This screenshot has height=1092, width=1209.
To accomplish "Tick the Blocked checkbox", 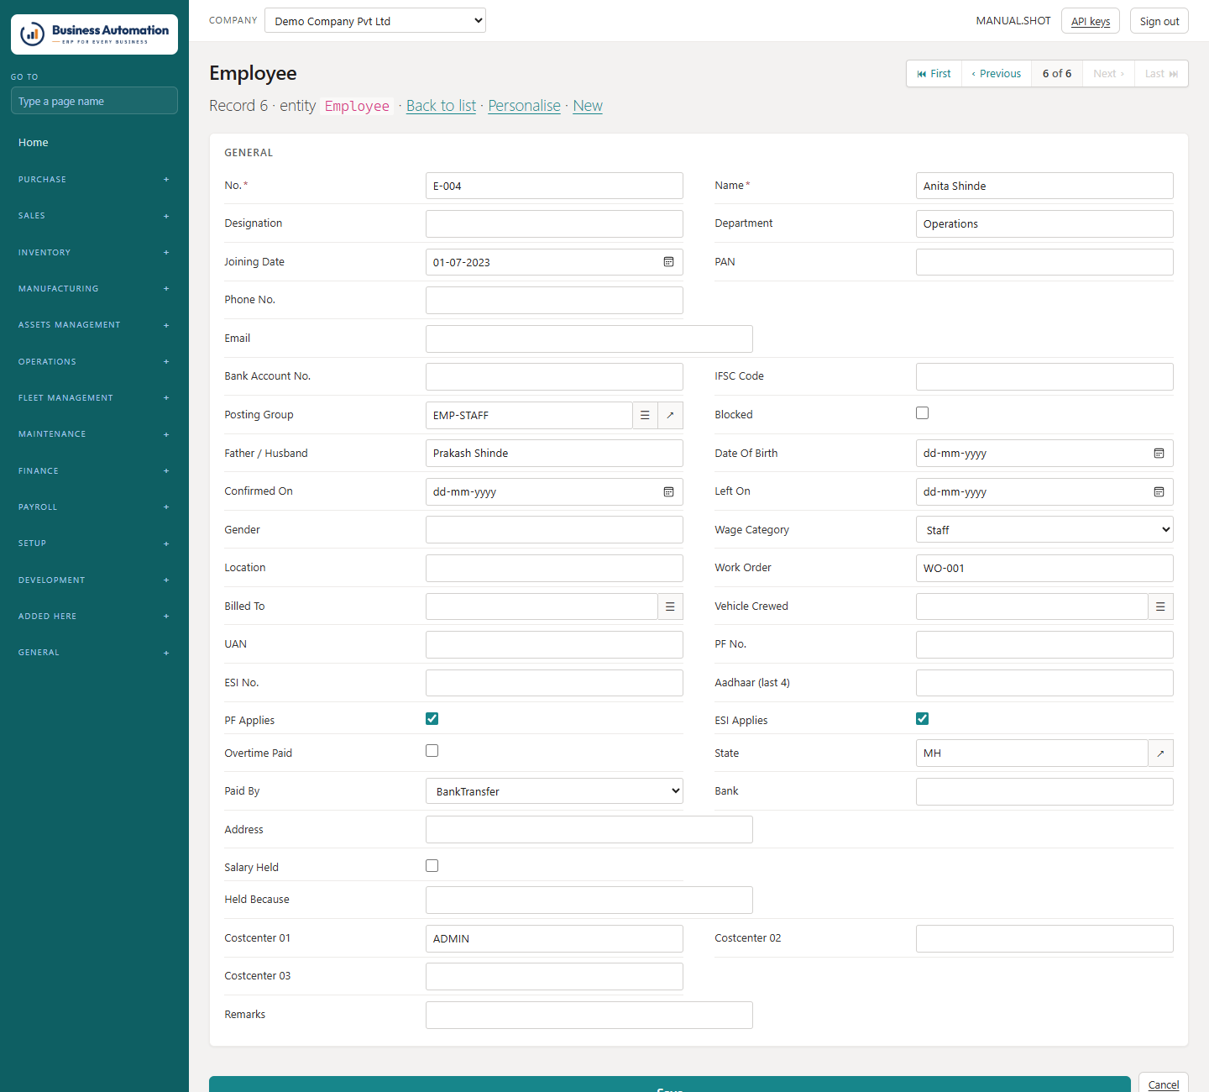I will coord(922,412).
